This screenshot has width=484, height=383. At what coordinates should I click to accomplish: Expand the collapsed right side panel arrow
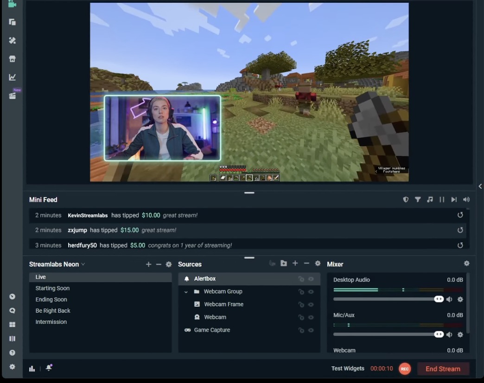pyautogui.click(x=480, y=186)
